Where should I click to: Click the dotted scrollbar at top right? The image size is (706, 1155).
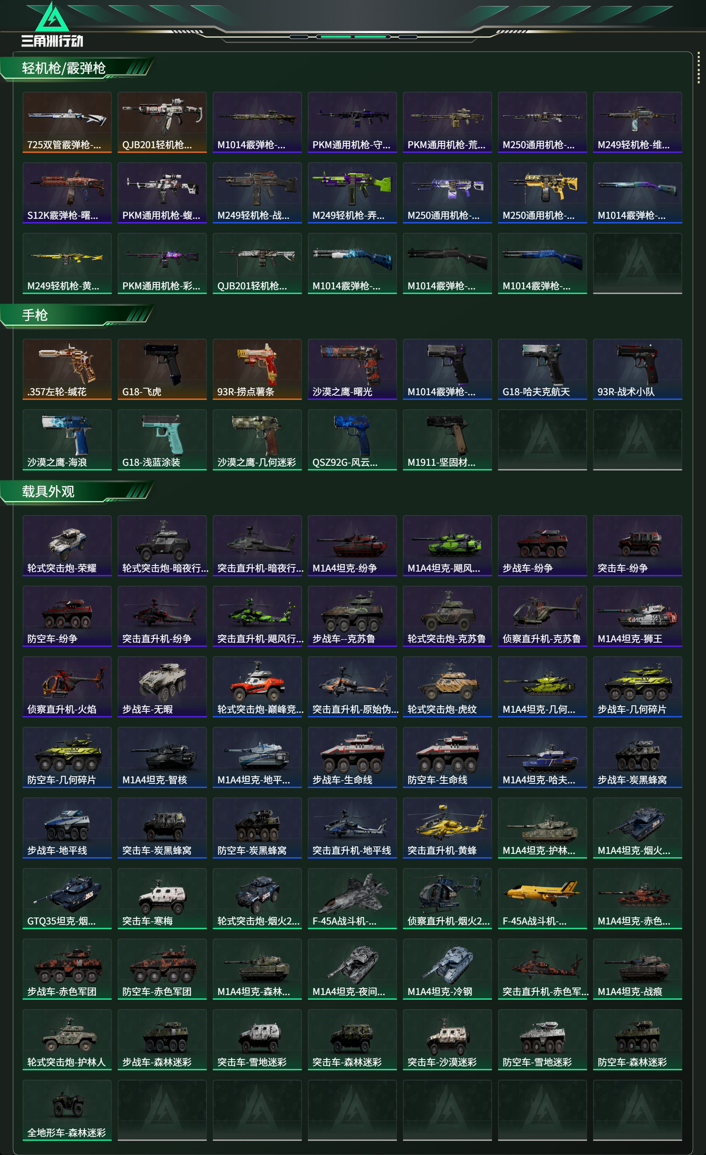698,69
